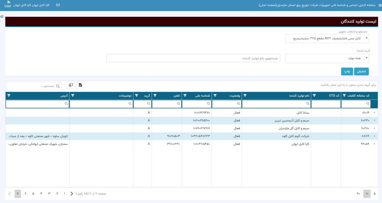This screenshot has height=203, width=382.
Task: Click the چاپ print button
Action: tap(347, 71)
